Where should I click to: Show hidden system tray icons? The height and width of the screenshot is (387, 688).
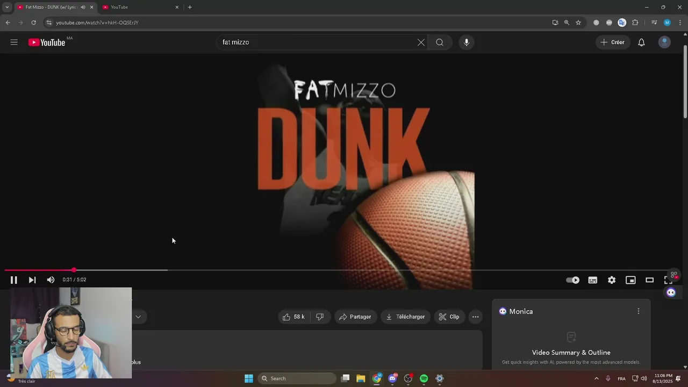pos(596,378)
